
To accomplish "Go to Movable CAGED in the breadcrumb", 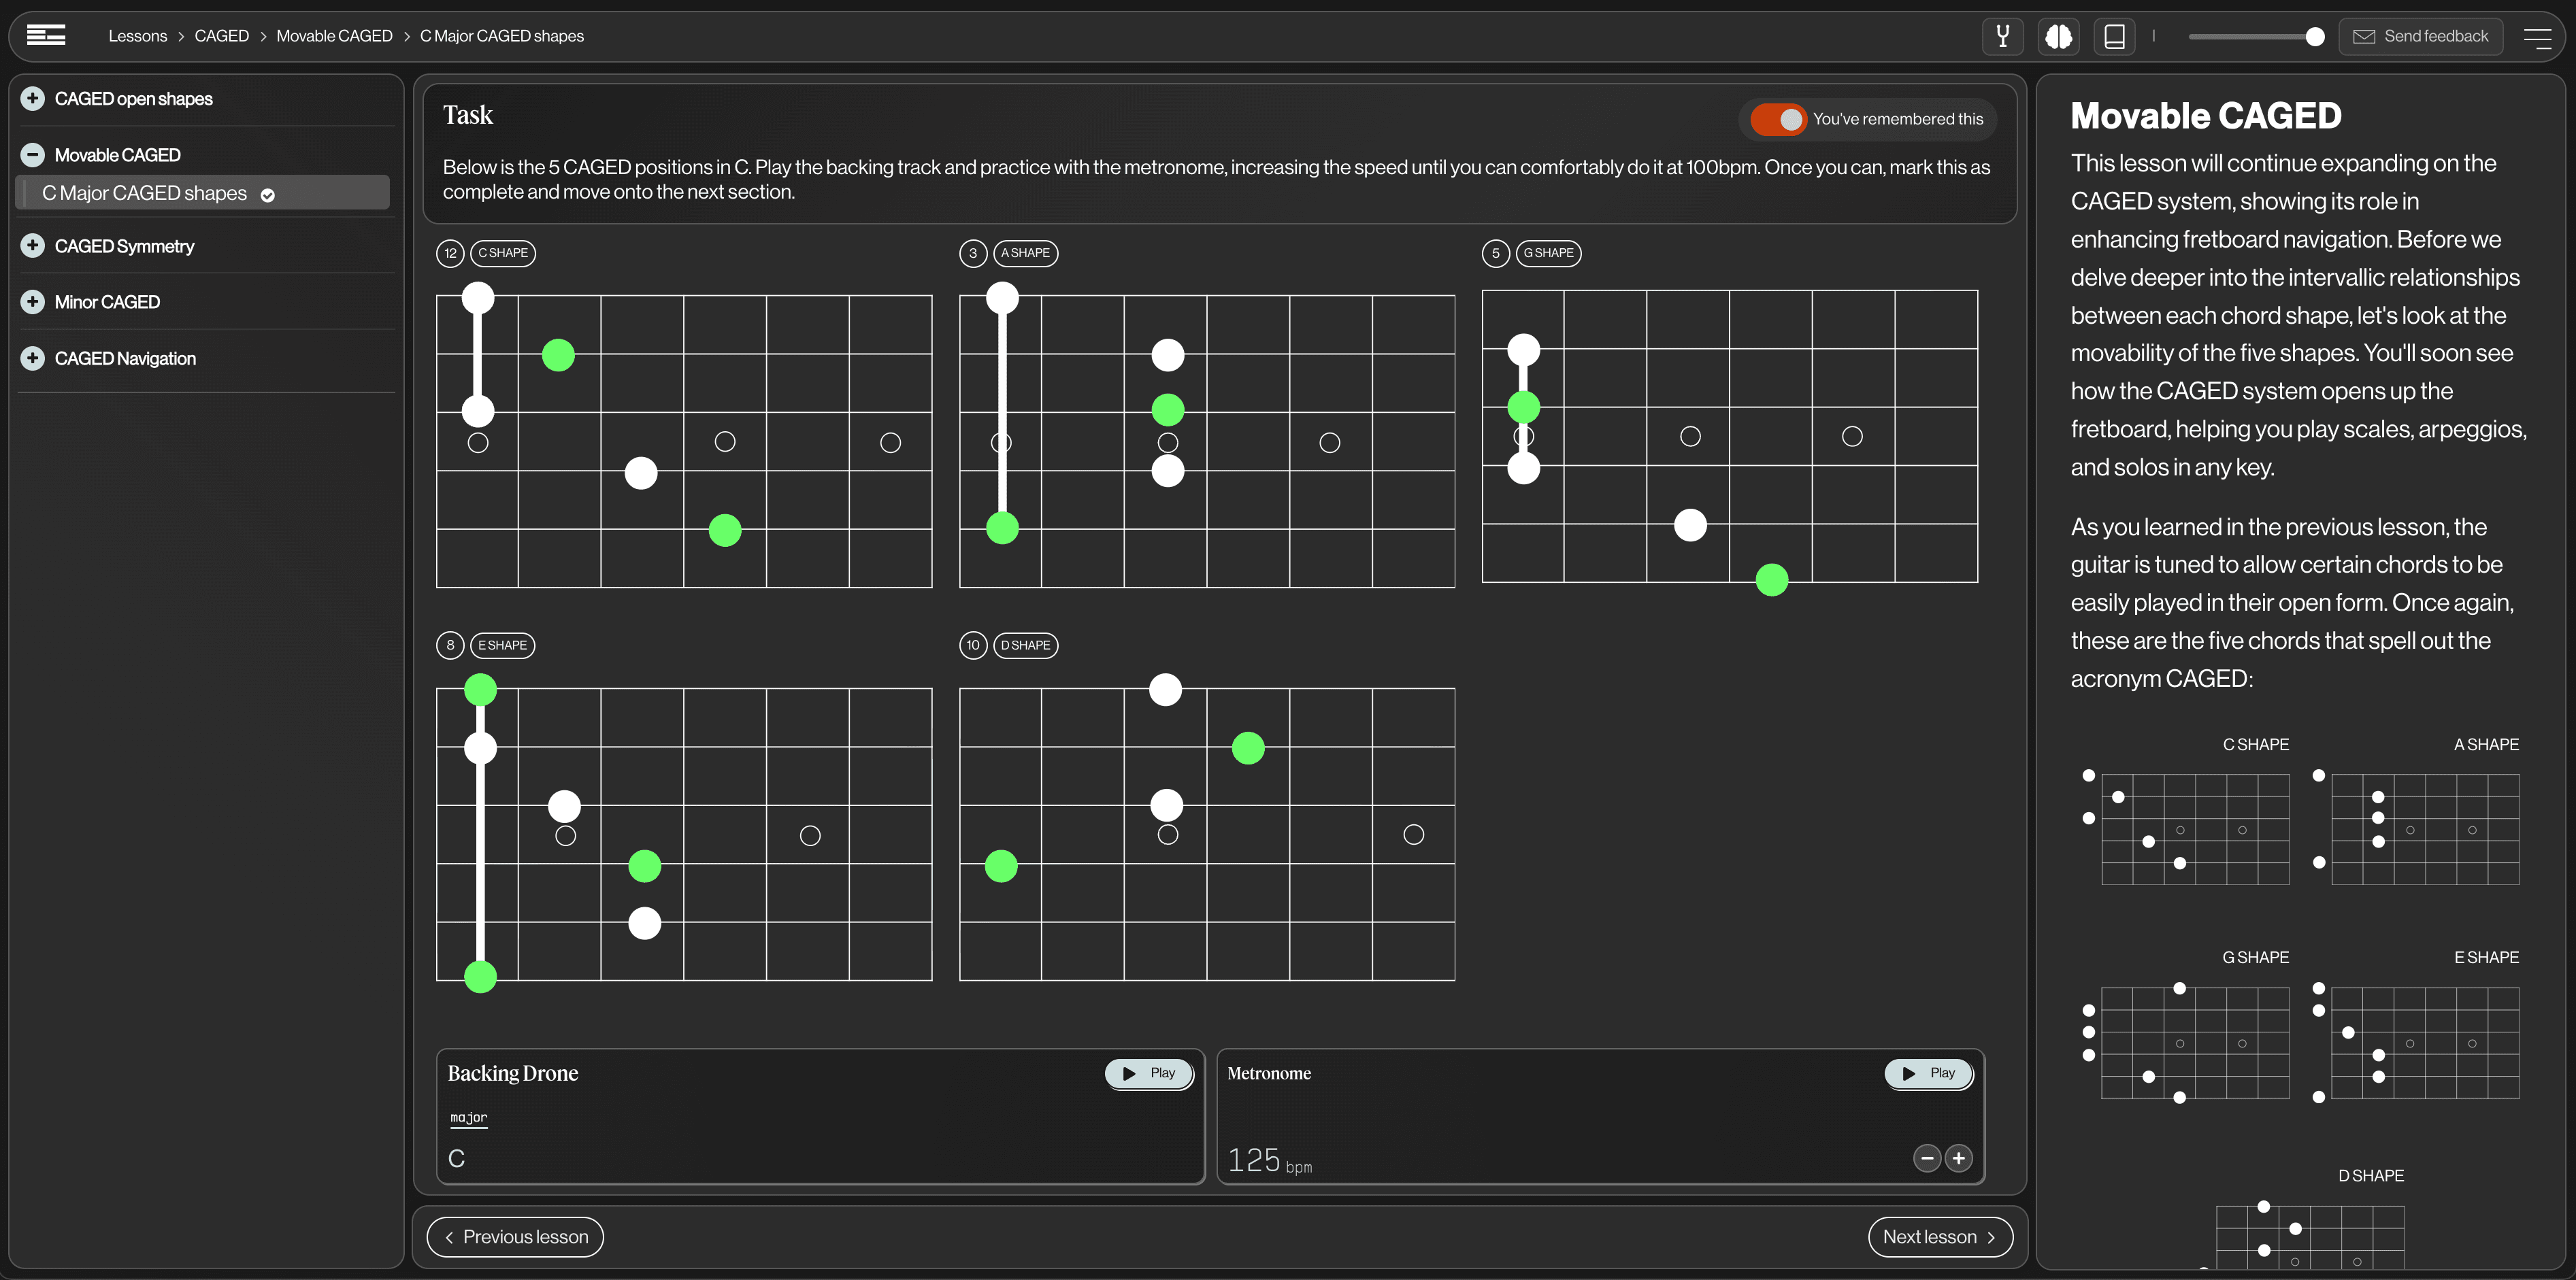I will pos(334,36).
